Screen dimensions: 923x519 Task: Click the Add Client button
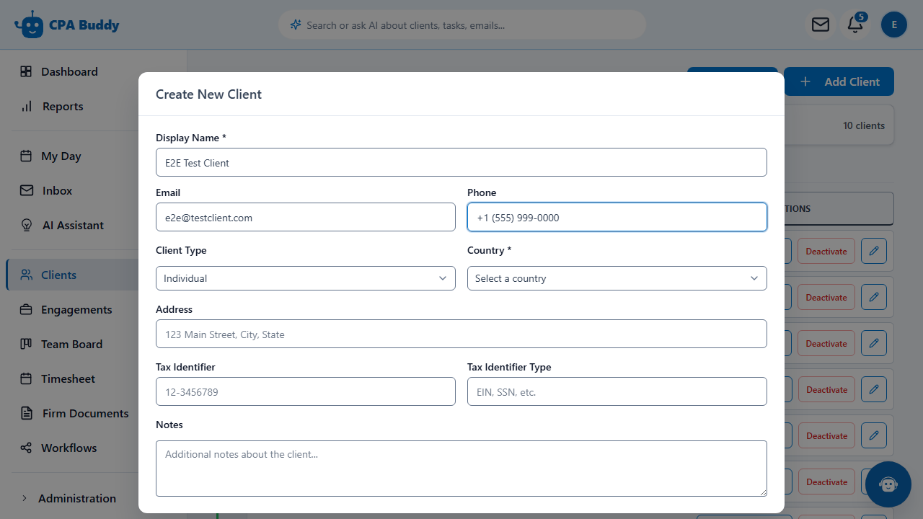coord(839,81)
